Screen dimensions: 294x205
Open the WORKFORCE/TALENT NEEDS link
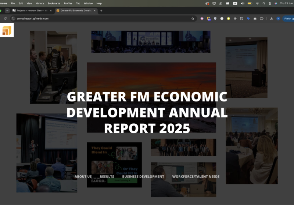(196, 176)
